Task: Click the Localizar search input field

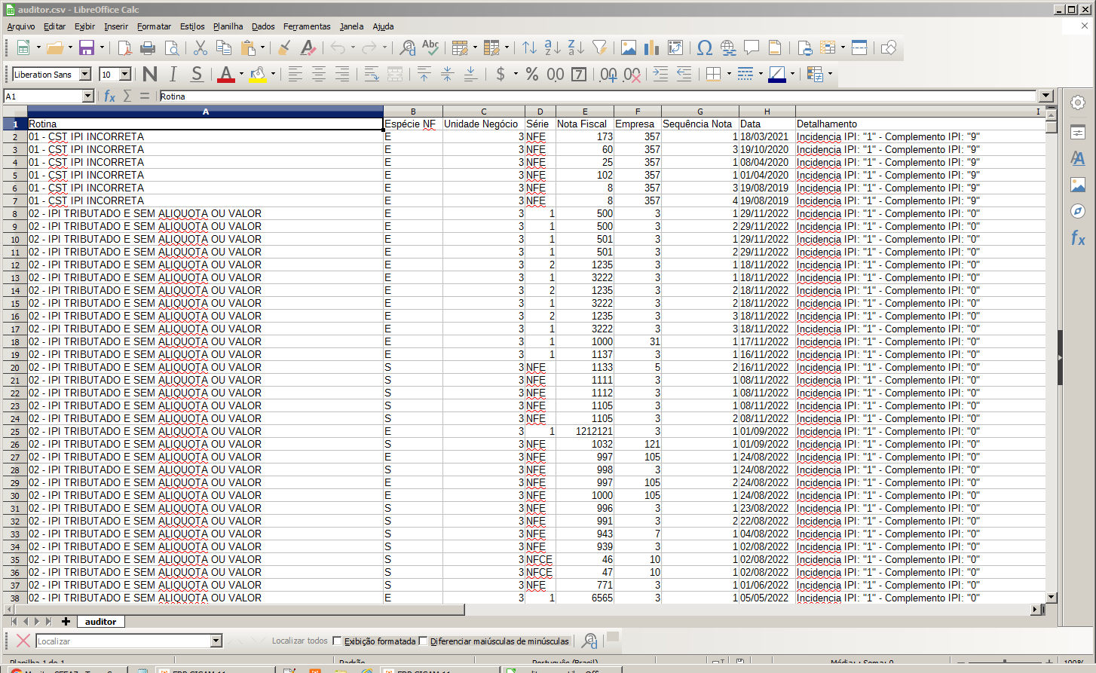Action: click(124, 641)
